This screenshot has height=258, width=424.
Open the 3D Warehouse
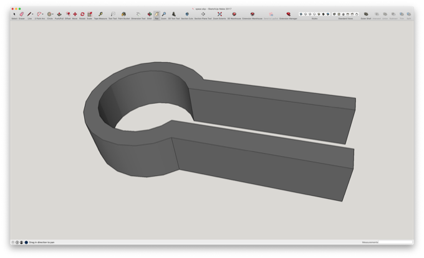[234, 14]
